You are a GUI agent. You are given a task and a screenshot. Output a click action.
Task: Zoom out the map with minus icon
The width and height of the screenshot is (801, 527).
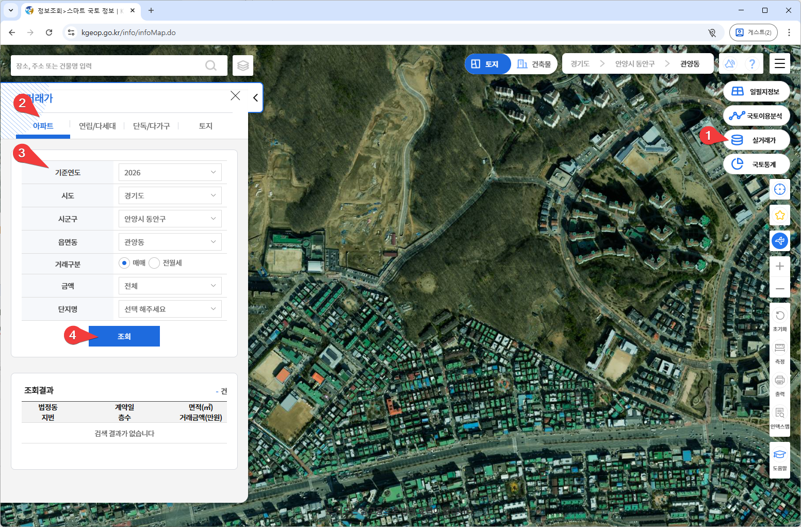779,289
